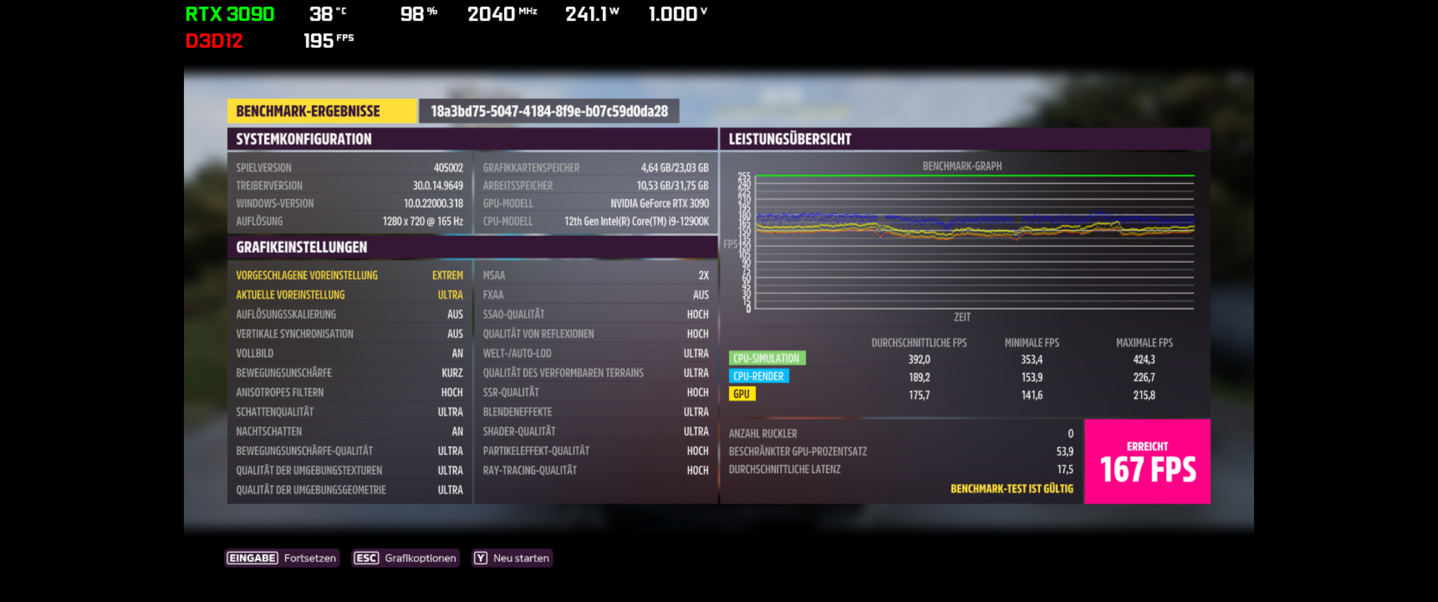
Task: Click the Vertikale Synchronisation AUS row
Action: (x=349, y=334)
